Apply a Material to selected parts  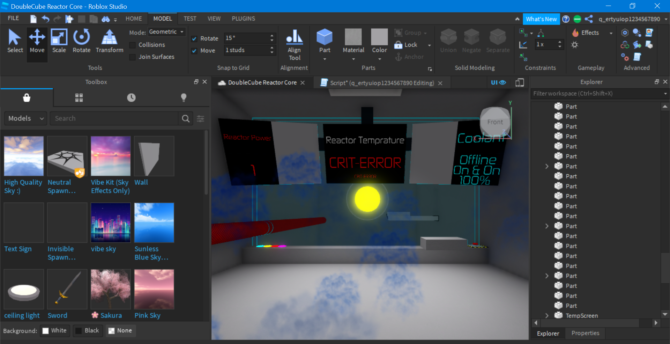[x=353, y=41]
